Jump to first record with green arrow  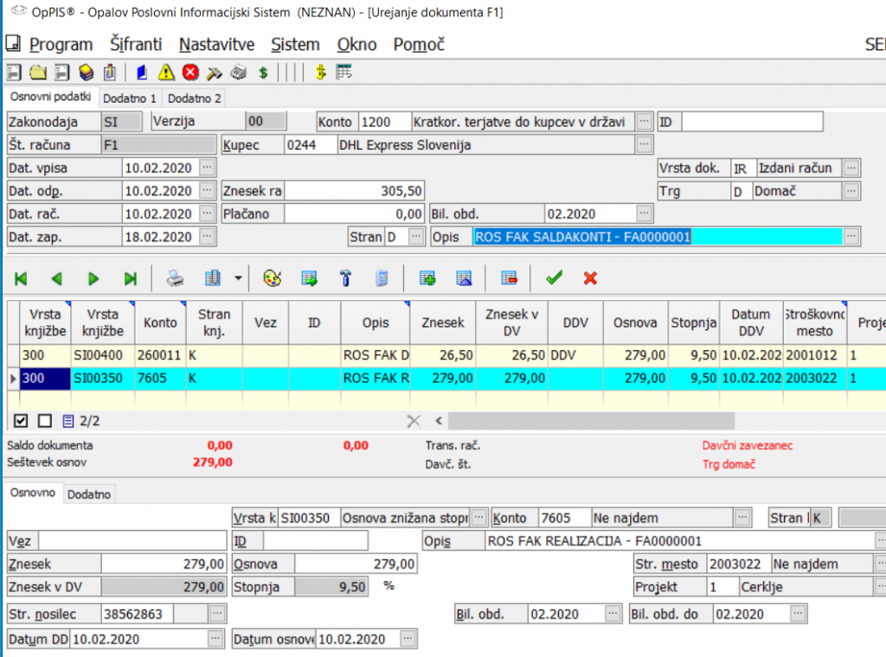(21, 278)
